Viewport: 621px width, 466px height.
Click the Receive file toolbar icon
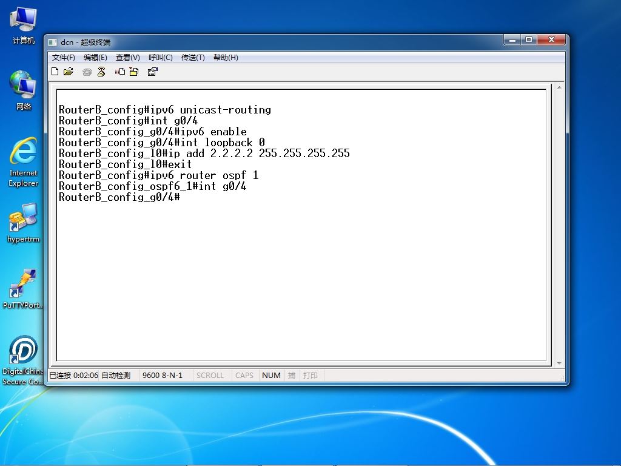tap(134, 72)
